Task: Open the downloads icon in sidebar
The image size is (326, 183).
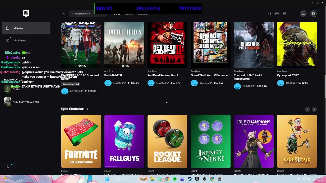Action: coord(7,167)
